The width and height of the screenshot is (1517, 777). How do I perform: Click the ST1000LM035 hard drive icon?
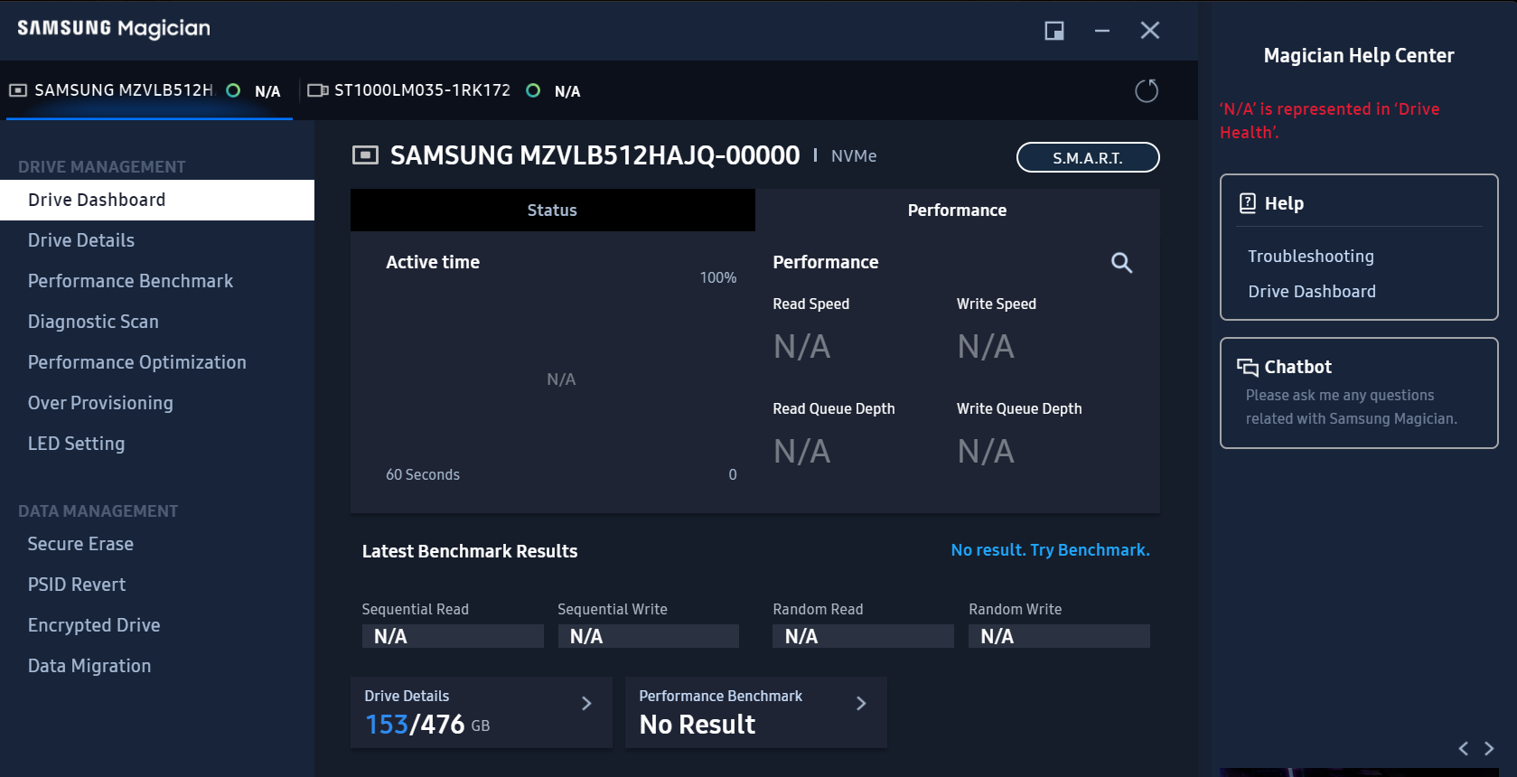pyautogui.click(x=317, y=90)
